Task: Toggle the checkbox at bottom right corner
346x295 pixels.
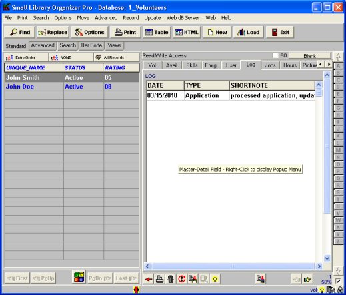Action: pyautogui.click(x=338, y=281)
